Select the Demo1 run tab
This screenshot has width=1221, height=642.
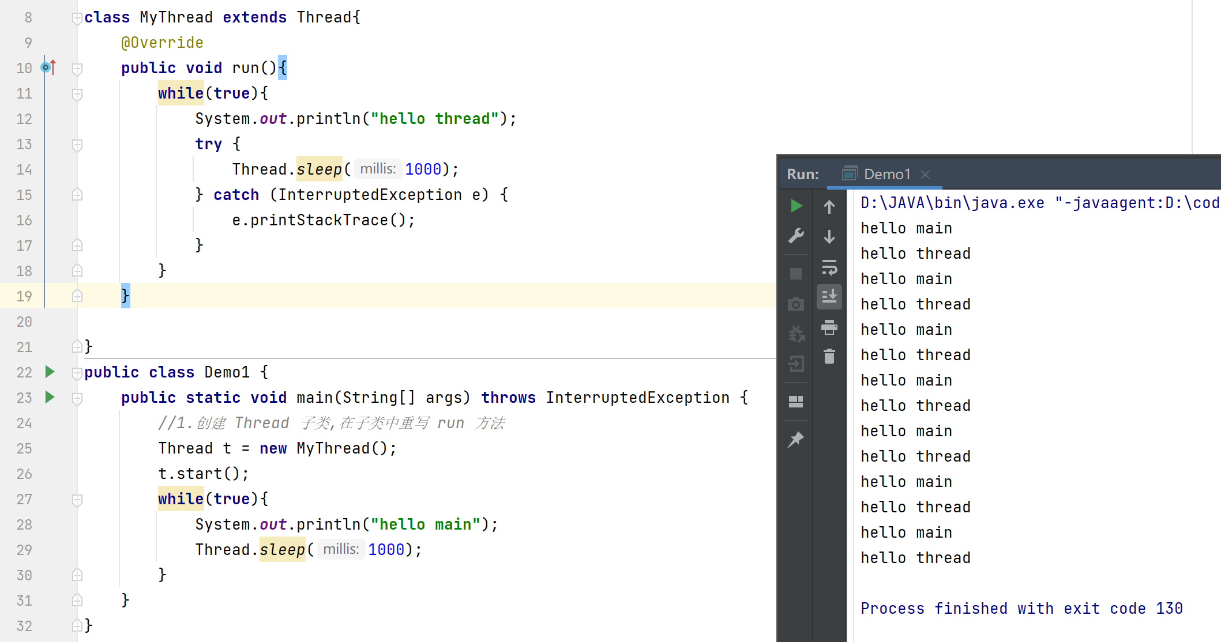tap(886, 174)
